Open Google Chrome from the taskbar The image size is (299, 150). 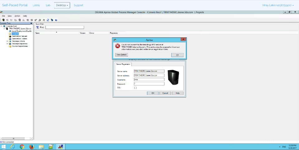pyautogui.click(x=22, y=147)
